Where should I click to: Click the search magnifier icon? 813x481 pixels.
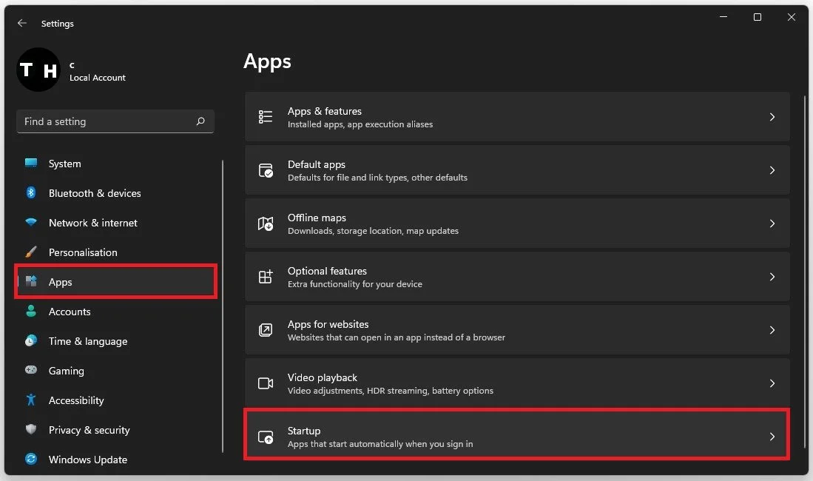click(x=200, y=121)
